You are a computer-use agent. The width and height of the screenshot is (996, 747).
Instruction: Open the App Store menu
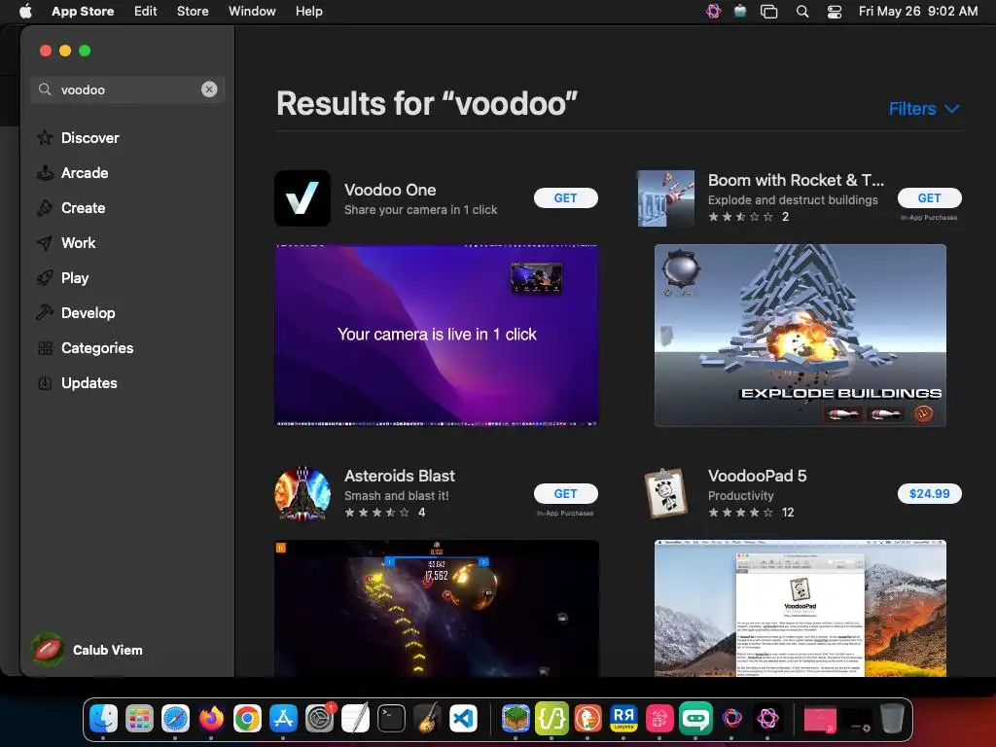83,11
